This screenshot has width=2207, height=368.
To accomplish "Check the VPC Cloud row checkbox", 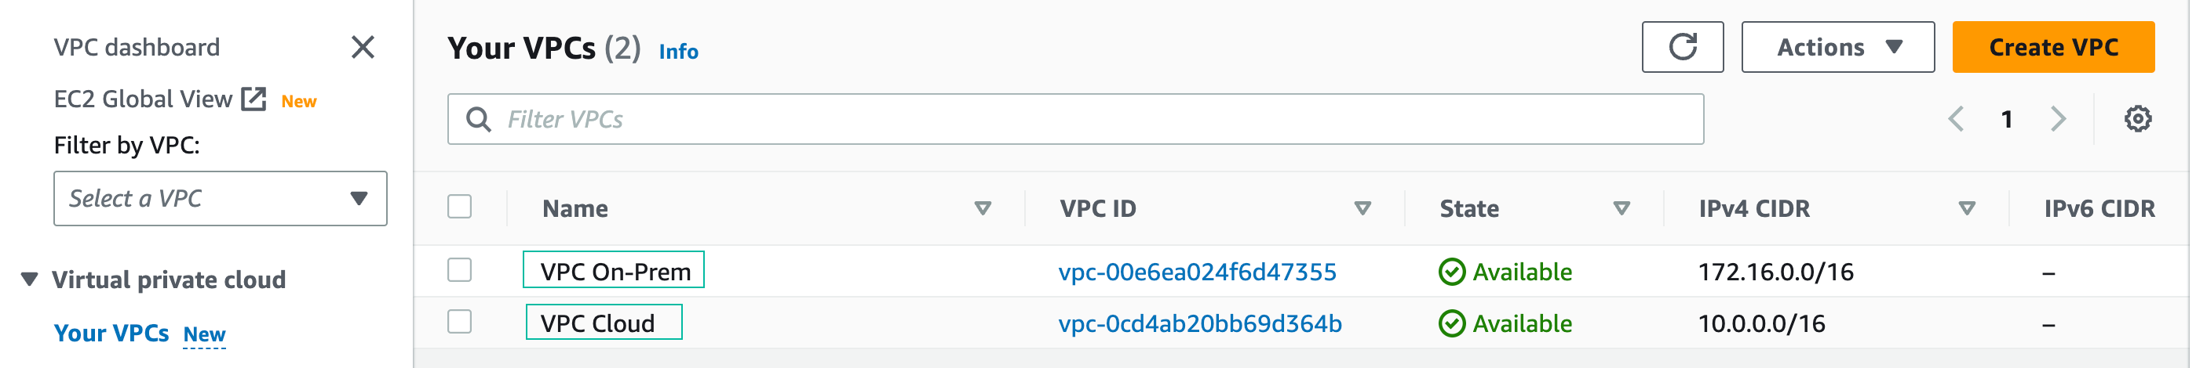I will [460, 322].
